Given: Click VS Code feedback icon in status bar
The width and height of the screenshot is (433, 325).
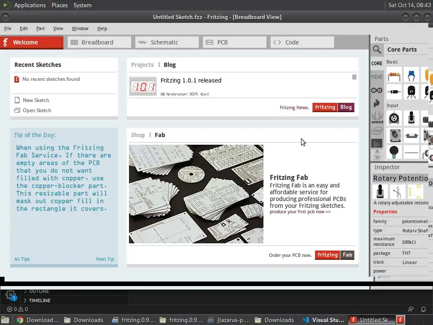Looking at the screenshot, I should 411,309.
